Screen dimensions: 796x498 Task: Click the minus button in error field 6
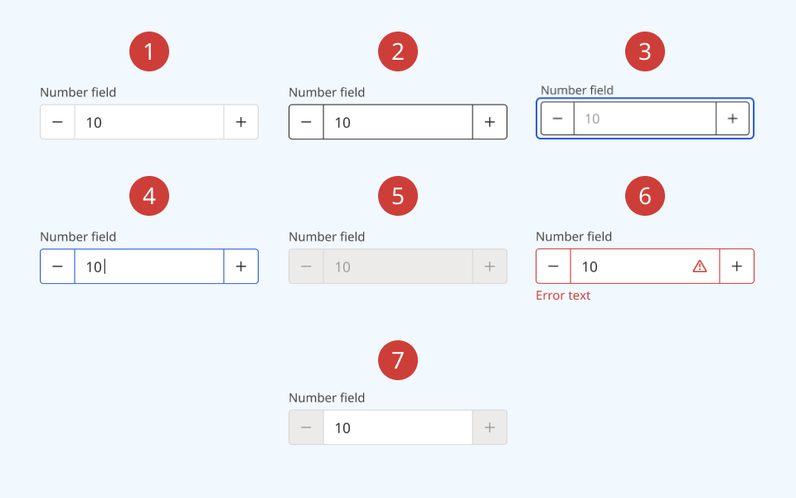tap(553, 266)
